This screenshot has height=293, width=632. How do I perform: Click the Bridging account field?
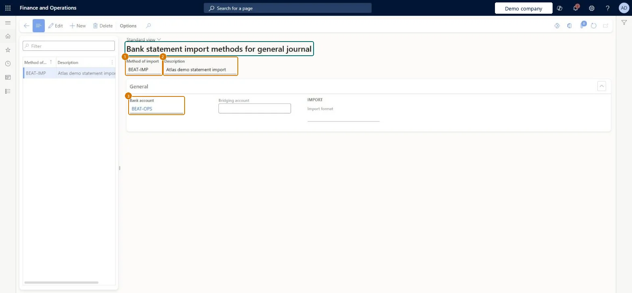[255, 108]
